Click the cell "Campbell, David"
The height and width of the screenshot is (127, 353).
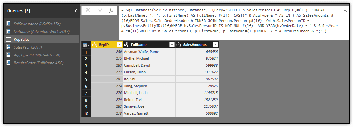pyautogui.click(x=149, y=66)
